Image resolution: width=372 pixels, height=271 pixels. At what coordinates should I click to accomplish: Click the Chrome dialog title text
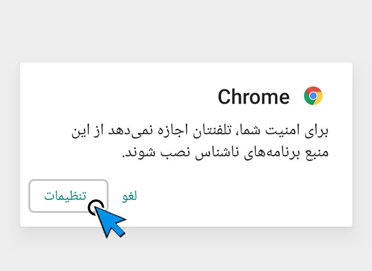[254, 97]
